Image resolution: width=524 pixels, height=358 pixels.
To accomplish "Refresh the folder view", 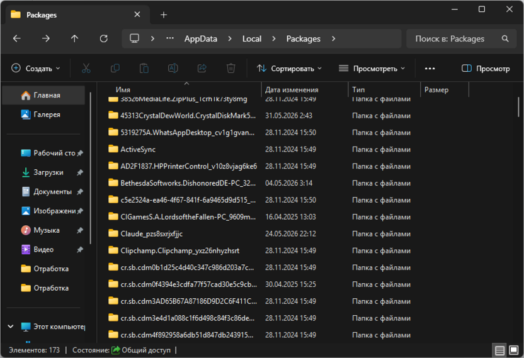I will click(x=103, y=39).
